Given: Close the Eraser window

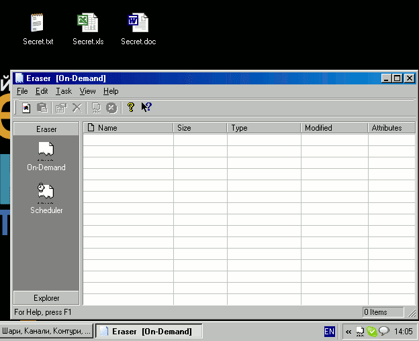Looking at the screenshot, I should (410, 78).
